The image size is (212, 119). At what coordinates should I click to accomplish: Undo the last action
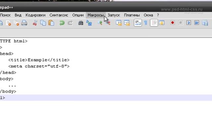click(x=62, y=23)
